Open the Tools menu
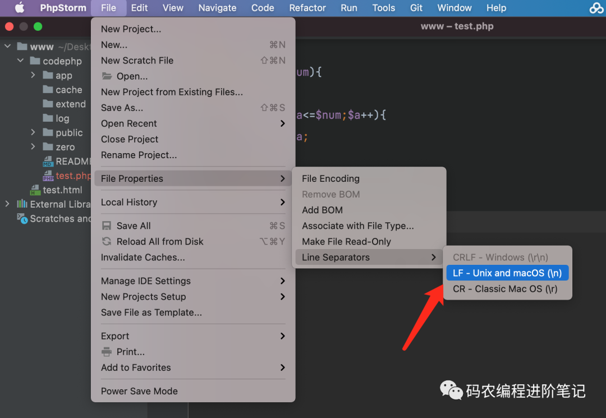Image resolution: width=606 pixels, height=418 pixels. click(383, 8)
